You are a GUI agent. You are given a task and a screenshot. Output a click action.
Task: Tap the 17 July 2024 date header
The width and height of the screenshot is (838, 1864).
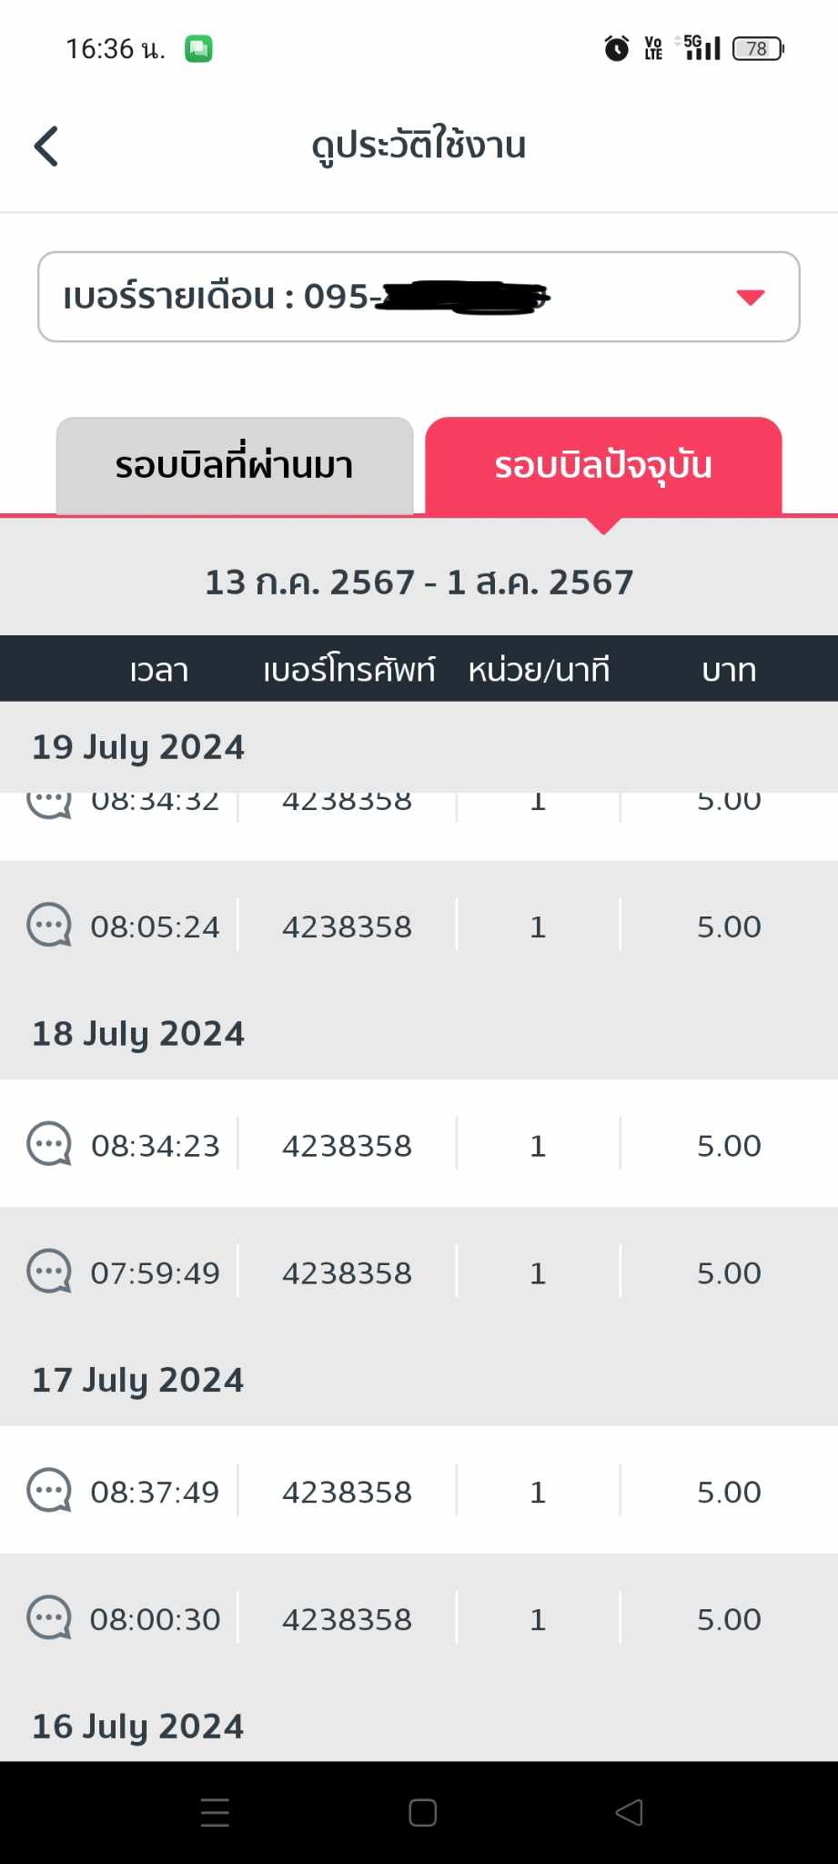pyautogui.click(x=138, y=1380)
